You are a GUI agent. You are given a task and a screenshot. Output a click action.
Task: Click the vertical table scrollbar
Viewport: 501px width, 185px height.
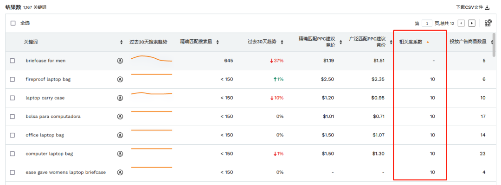pos(495,44)
